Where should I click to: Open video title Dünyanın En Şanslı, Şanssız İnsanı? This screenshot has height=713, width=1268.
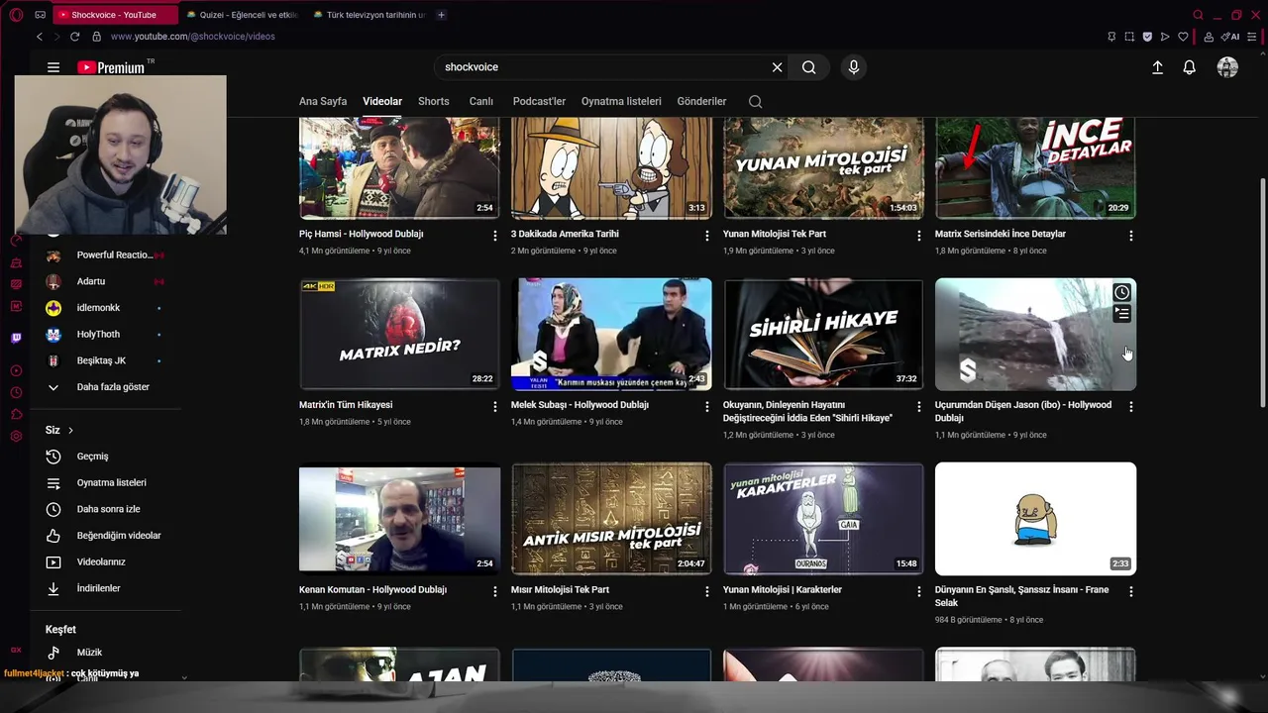1021,596
